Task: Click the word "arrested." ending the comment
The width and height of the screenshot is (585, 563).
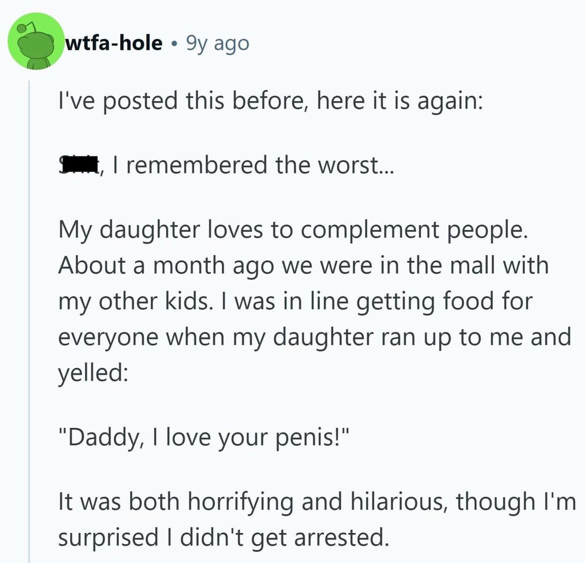Action: [342, 537]
